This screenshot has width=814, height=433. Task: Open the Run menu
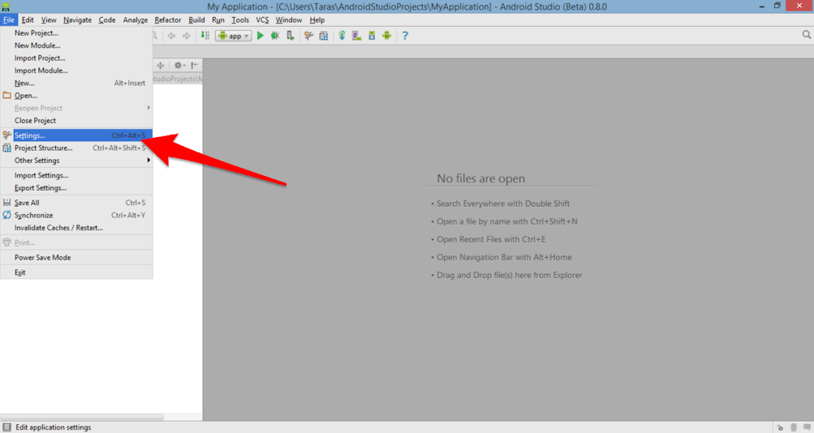click(x=218, y=19)
